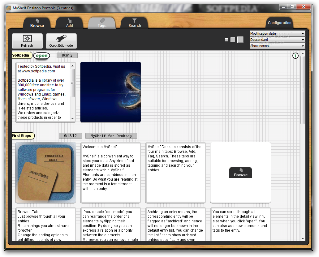Switch to the Browse tab

(x=37, y=23)
